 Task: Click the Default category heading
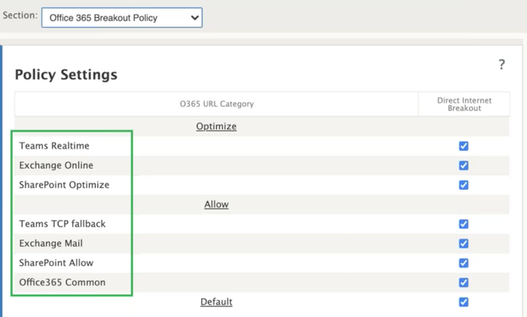(x=216, y=302)
